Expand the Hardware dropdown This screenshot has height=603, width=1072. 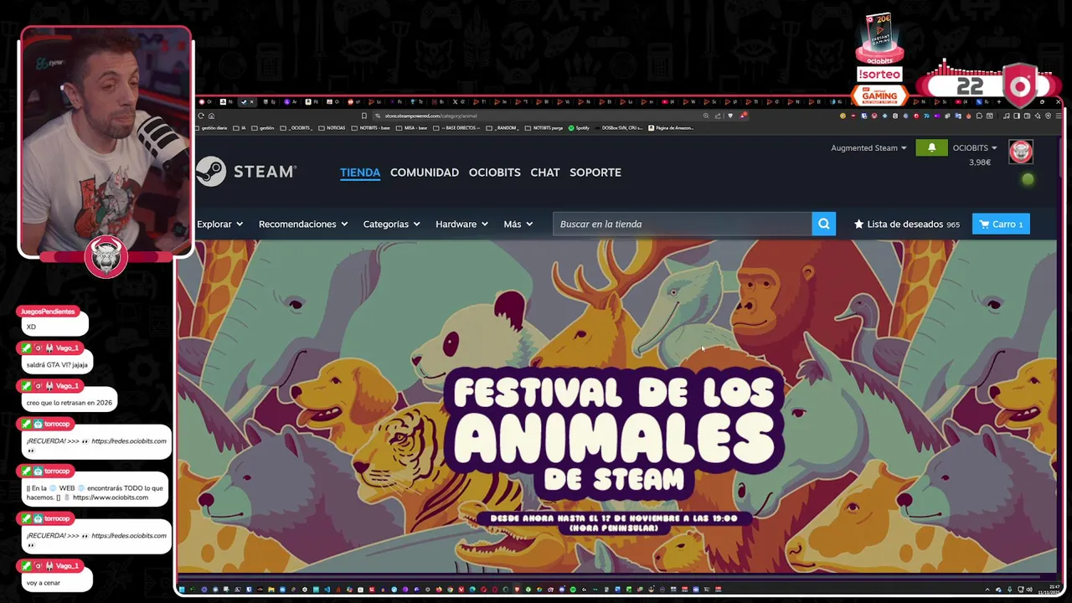(x=461, y=224)
